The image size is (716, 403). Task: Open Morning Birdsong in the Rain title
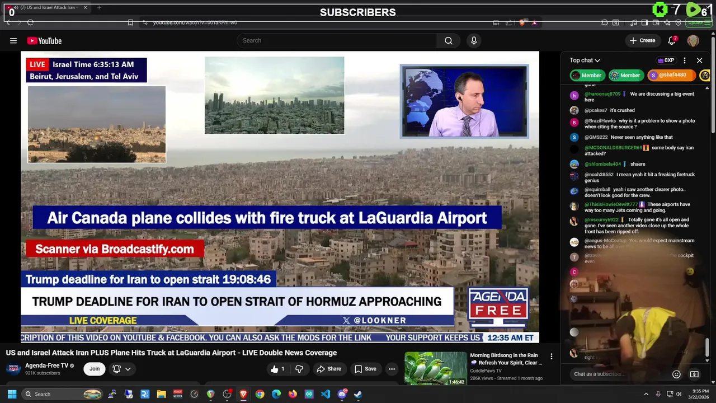(506, 359)
